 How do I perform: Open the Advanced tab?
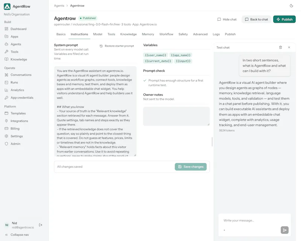200,34
